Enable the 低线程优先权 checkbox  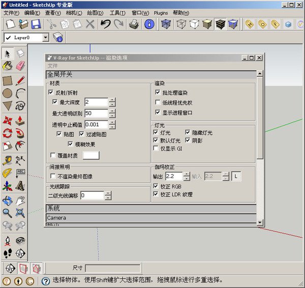[x=158, y=102]
